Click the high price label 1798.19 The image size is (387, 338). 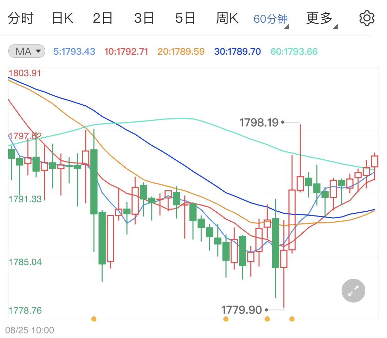[x=259, y=123]
